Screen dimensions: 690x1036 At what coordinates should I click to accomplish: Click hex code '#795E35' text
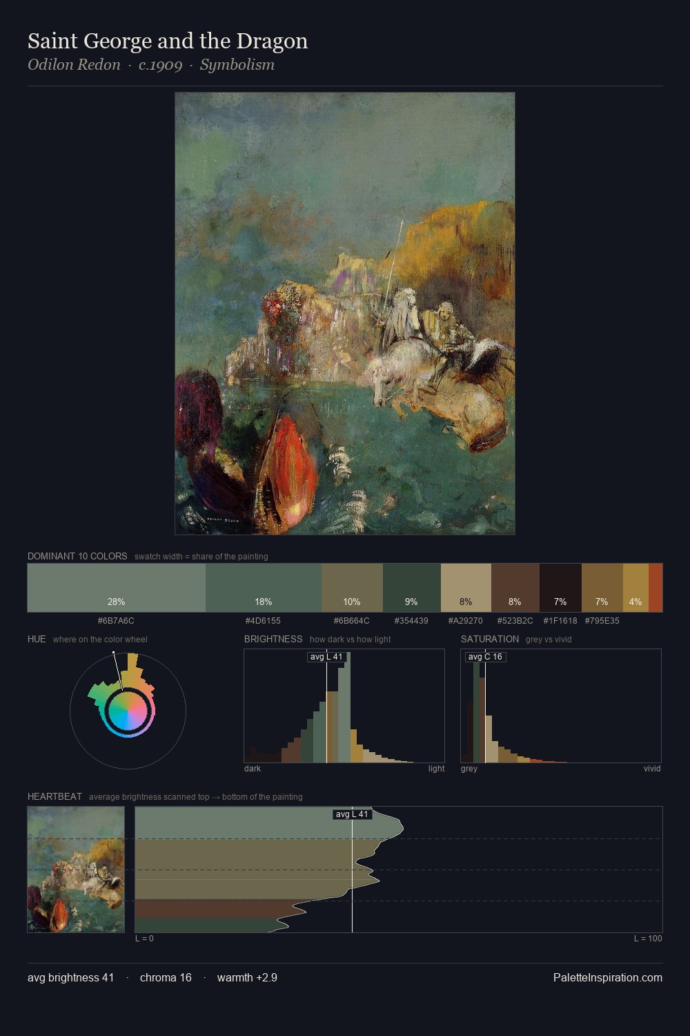[x=602, y=620]
